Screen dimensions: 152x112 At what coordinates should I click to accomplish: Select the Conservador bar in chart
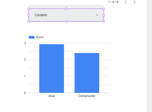point(87,73)
